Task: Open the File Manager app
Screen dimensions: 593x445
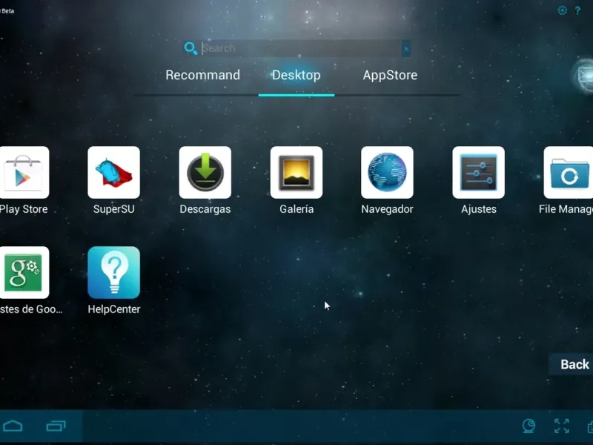Action: (x=569, y=173)
